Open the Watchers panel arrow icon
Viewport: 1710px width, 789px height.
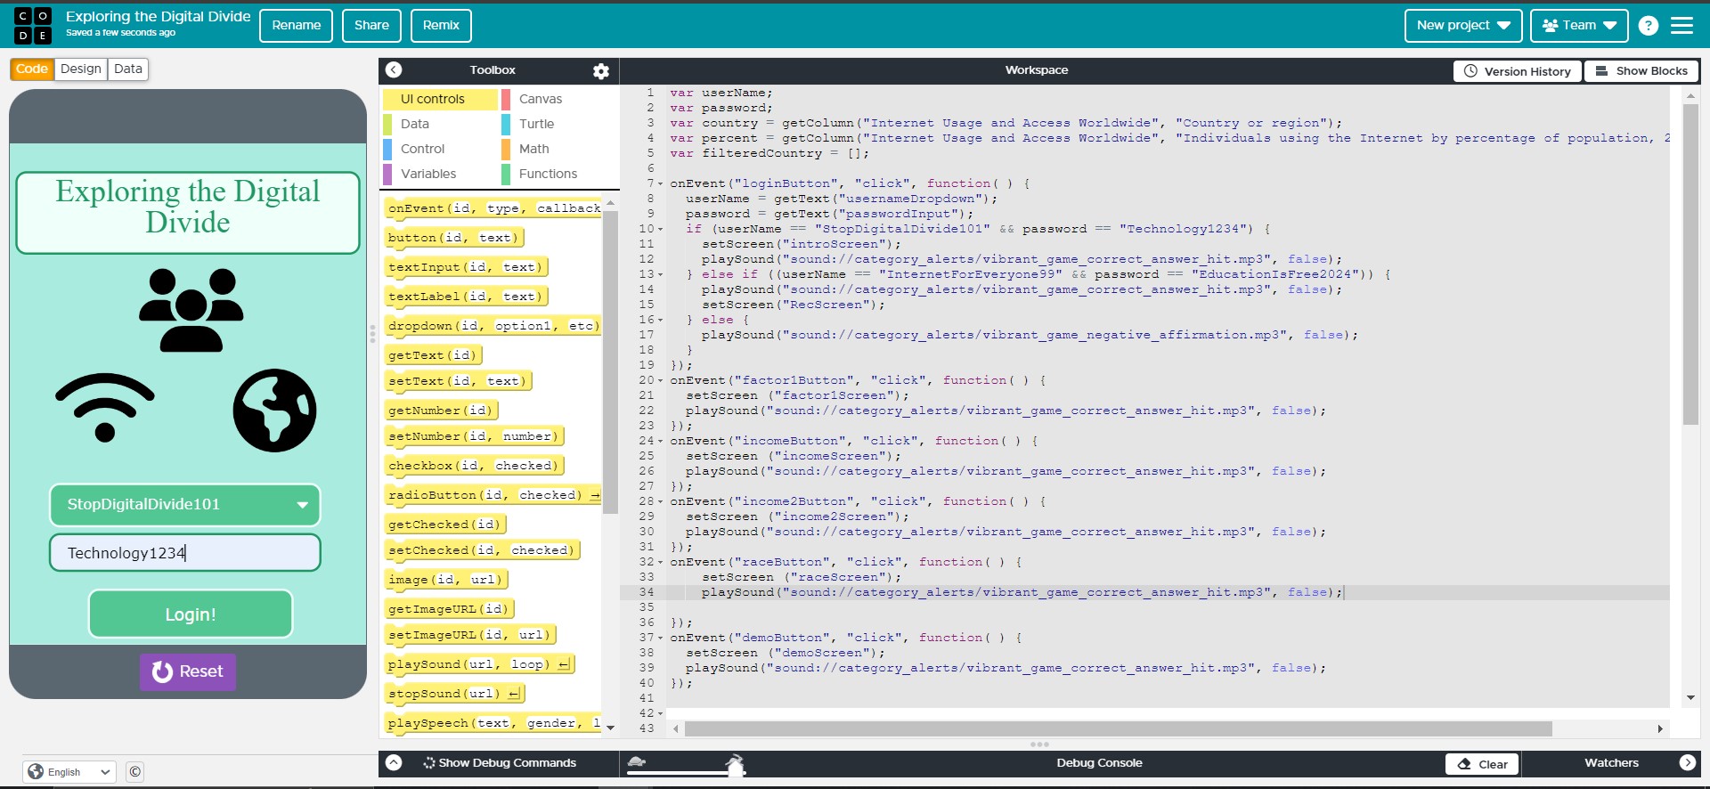click(x=1687, y=763)
